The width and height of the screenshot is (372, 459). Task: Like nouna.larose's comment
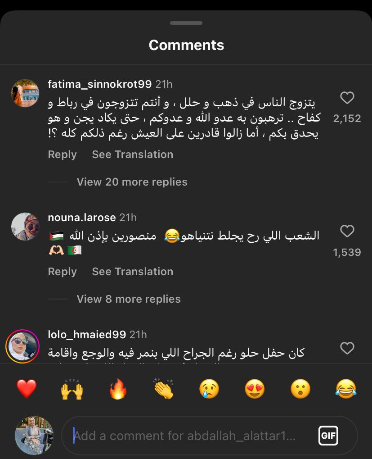347,231
